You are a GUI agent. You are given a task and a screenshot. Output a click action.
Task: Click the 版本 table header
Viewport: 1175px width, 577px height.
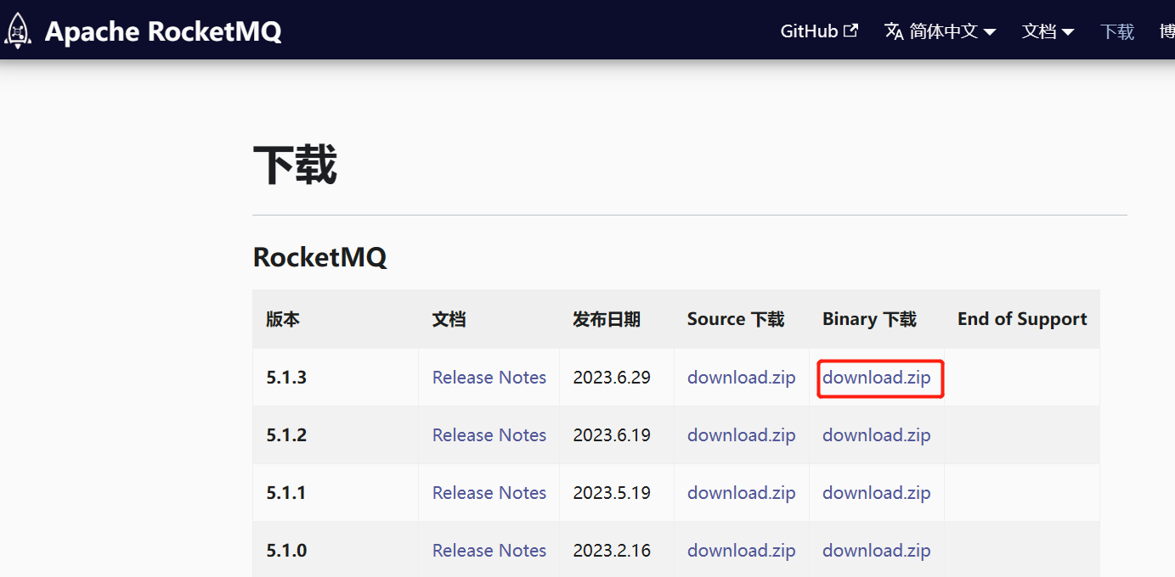point(283,318)
